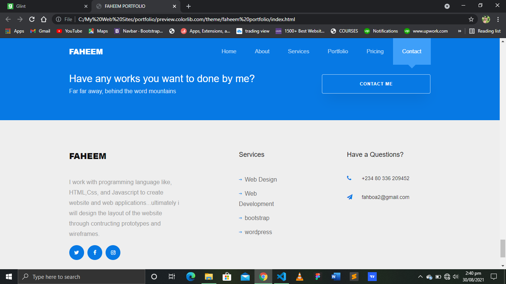506x284 pixels.
Task: Switch to the Glint browser tab
Action: coord(46,6)
